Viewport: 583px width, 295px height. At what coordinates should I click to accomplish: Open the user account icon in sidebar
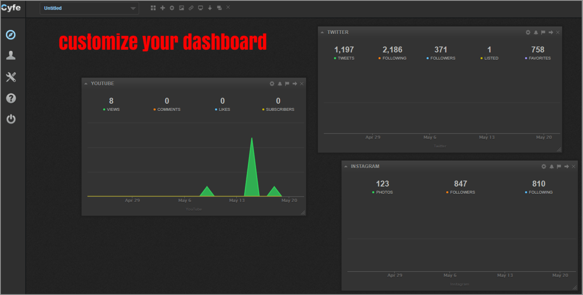click(x=11, y=56)
